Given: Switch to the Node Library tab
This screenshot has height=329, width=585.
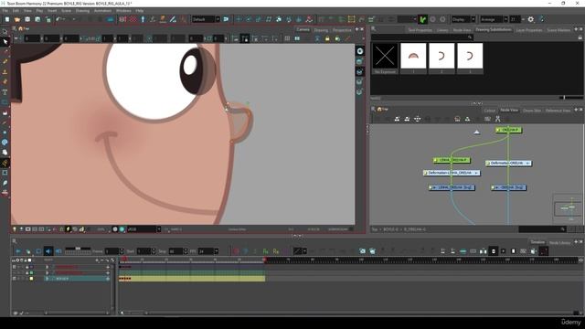Looking at the screenshot, I should (559, 243).
